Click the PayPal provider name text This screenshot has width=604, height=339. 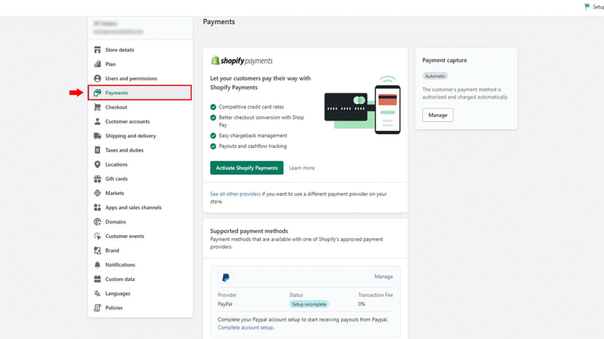[x=225, y=304]
